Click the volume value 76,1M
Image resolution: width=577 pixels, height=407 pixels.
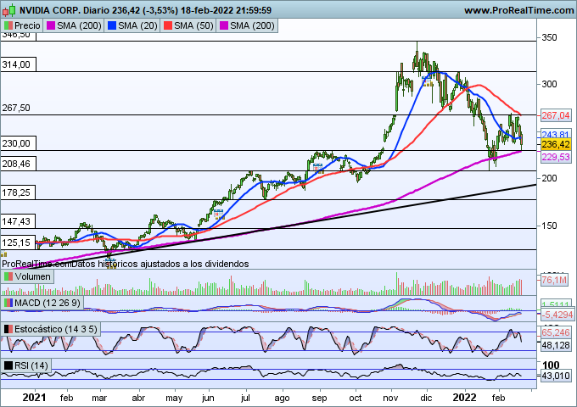[554, 280]
